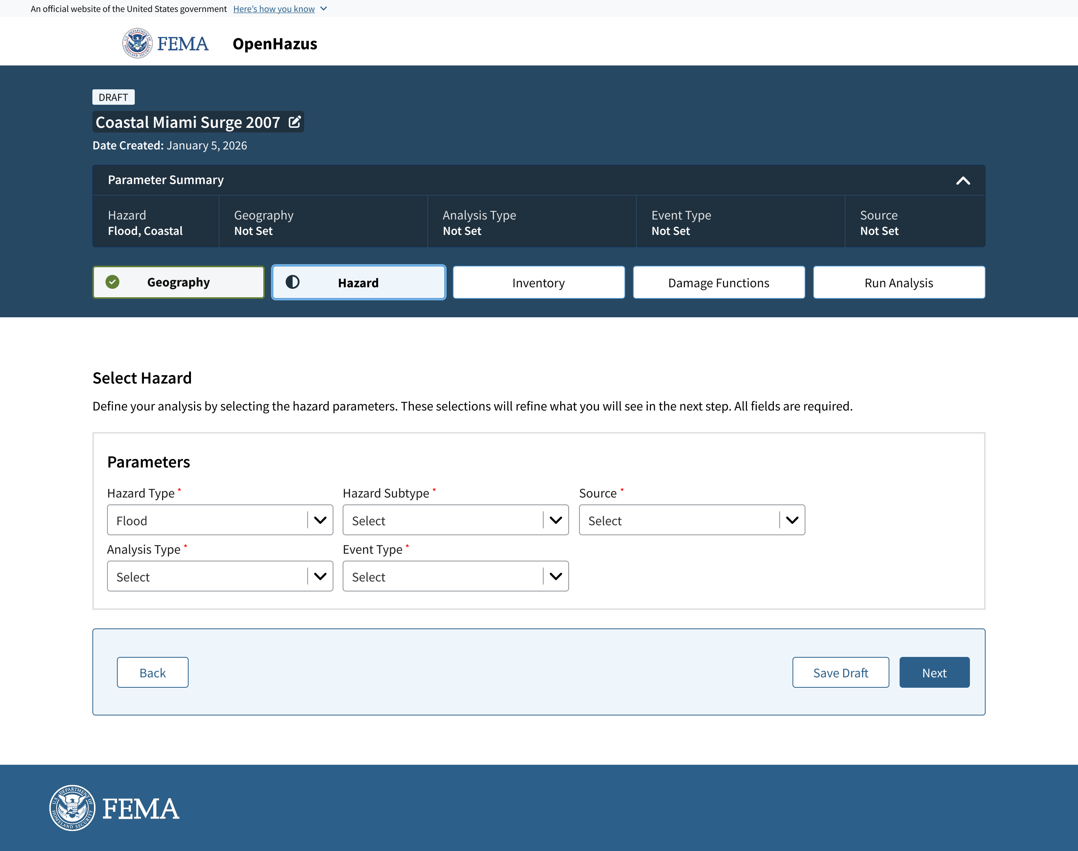This screenshot has width=1078, height=851.
Task: Click the Save Draft button
Action: pyautogui.click(x=840, y=673)
